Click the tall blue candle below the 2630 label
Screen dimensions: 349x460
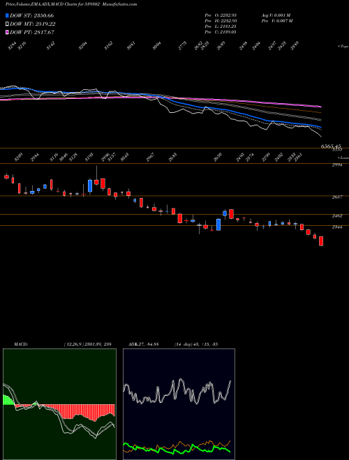tap(218, 224)
